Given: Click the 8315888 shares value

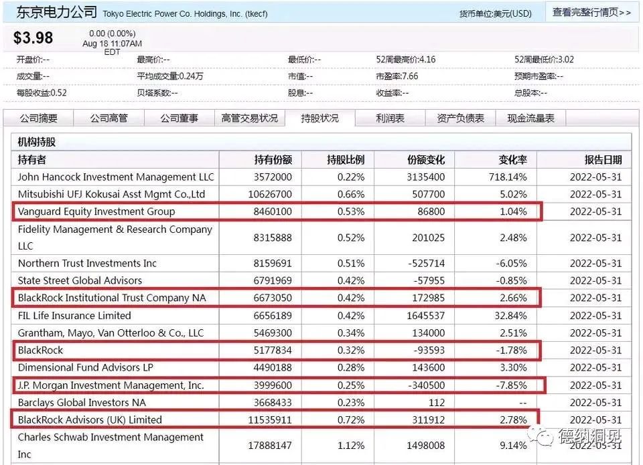Looking at the screenshot, I should pos(273,238).
